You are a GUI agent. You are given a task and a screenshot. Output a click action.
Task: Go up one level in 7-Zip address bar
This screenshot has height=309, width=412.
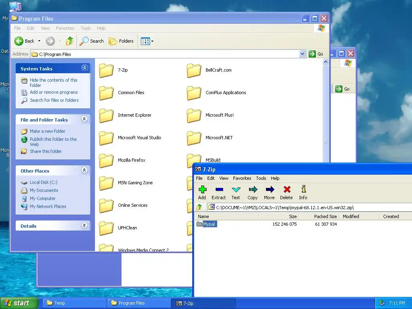click(x=199, y=207)
